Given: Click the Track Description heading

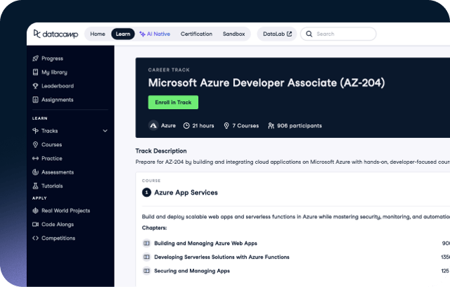Looking at the screenshot, I should (161, 151).
